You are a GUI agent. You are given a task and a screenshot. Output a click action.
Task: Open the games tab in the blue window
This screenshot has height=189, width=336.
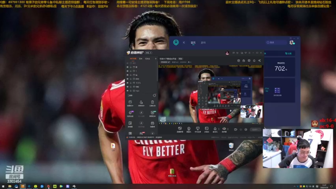[x=203, y=43]
